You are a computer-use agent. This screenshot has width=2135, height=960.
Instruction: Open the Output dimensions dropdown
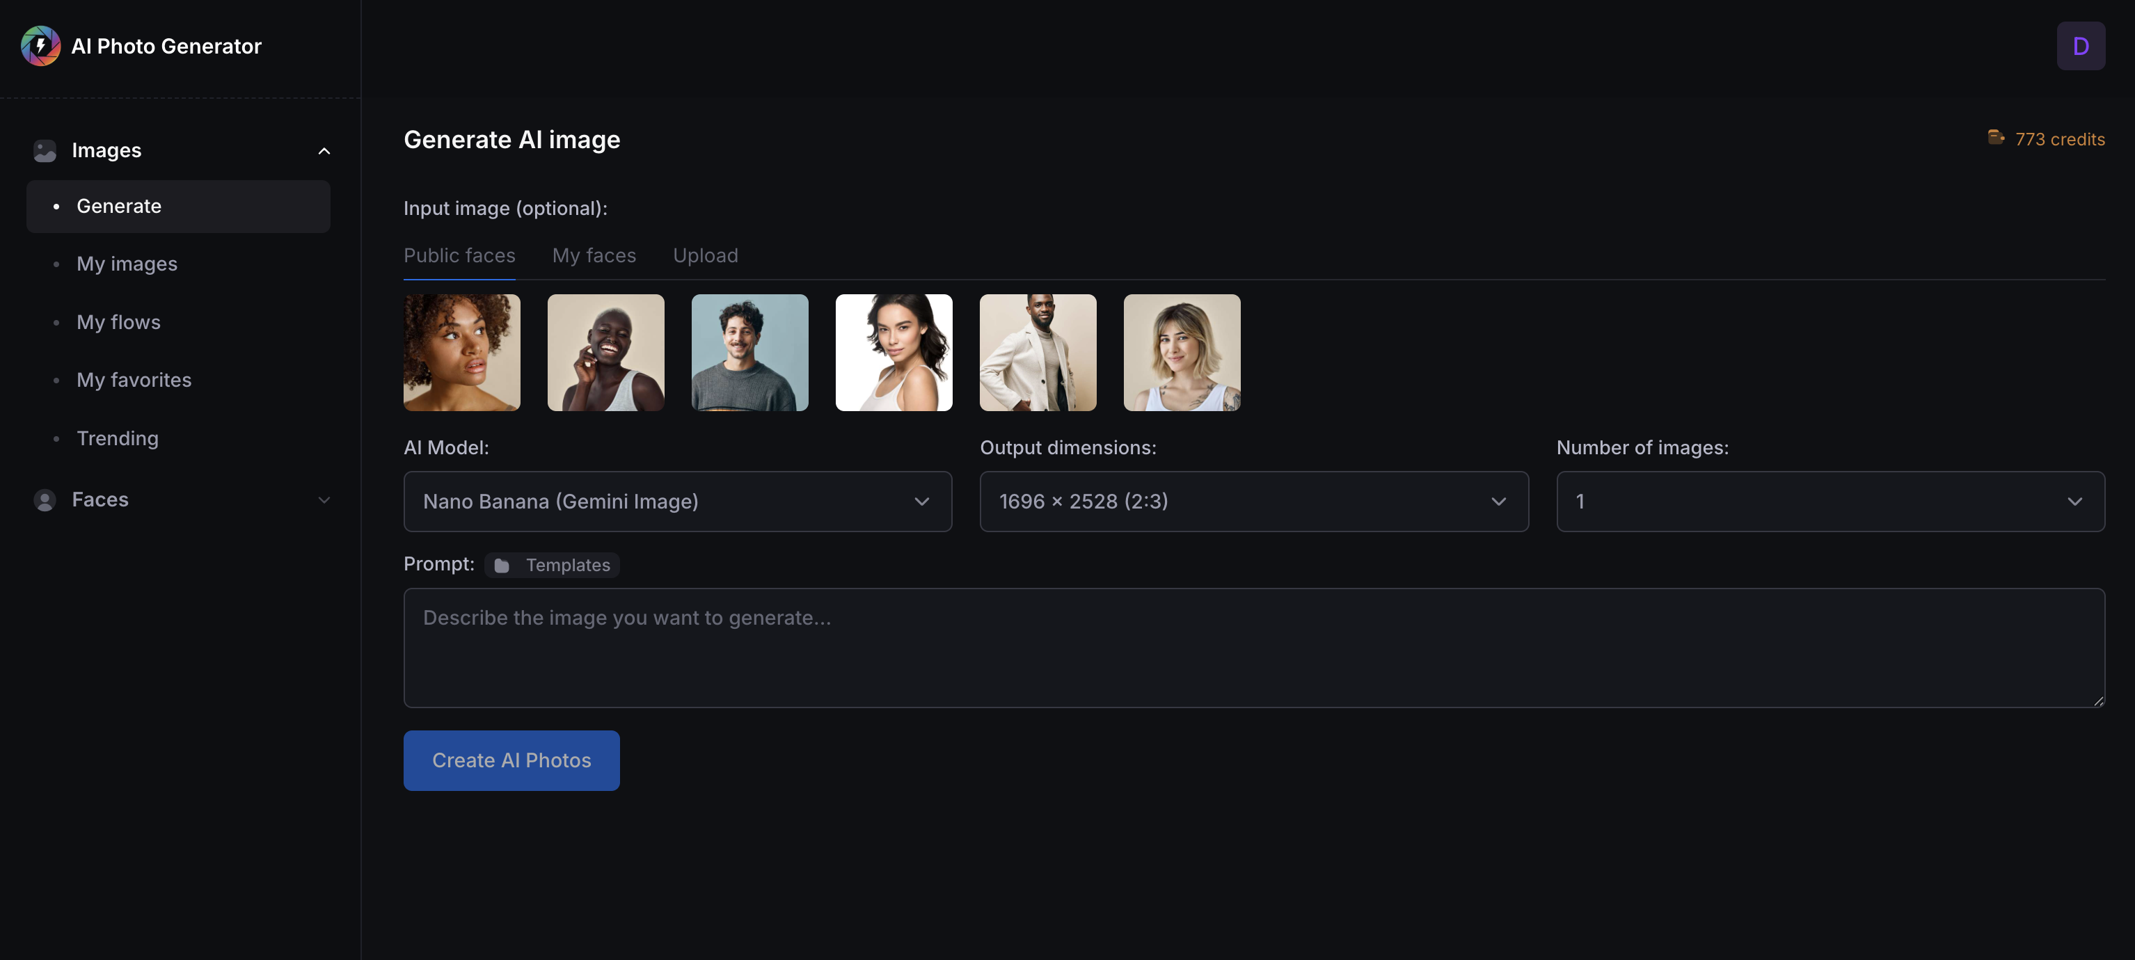click(1253, 501)
